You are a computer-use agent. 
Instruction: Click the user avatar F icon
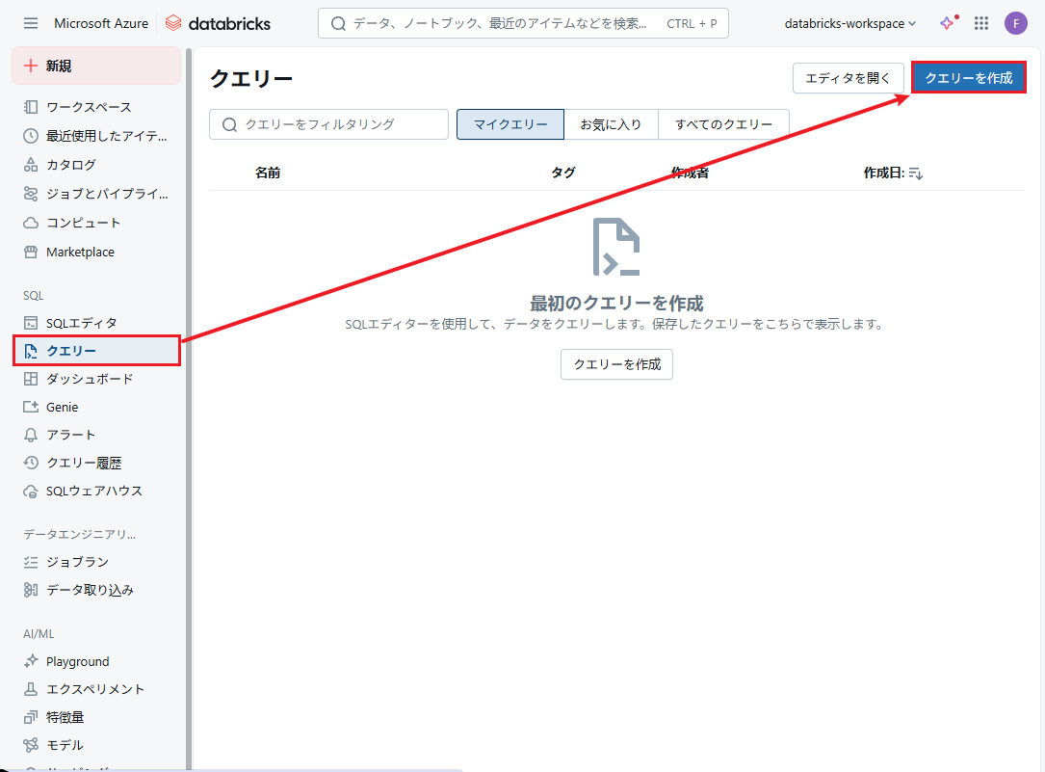1015,23
